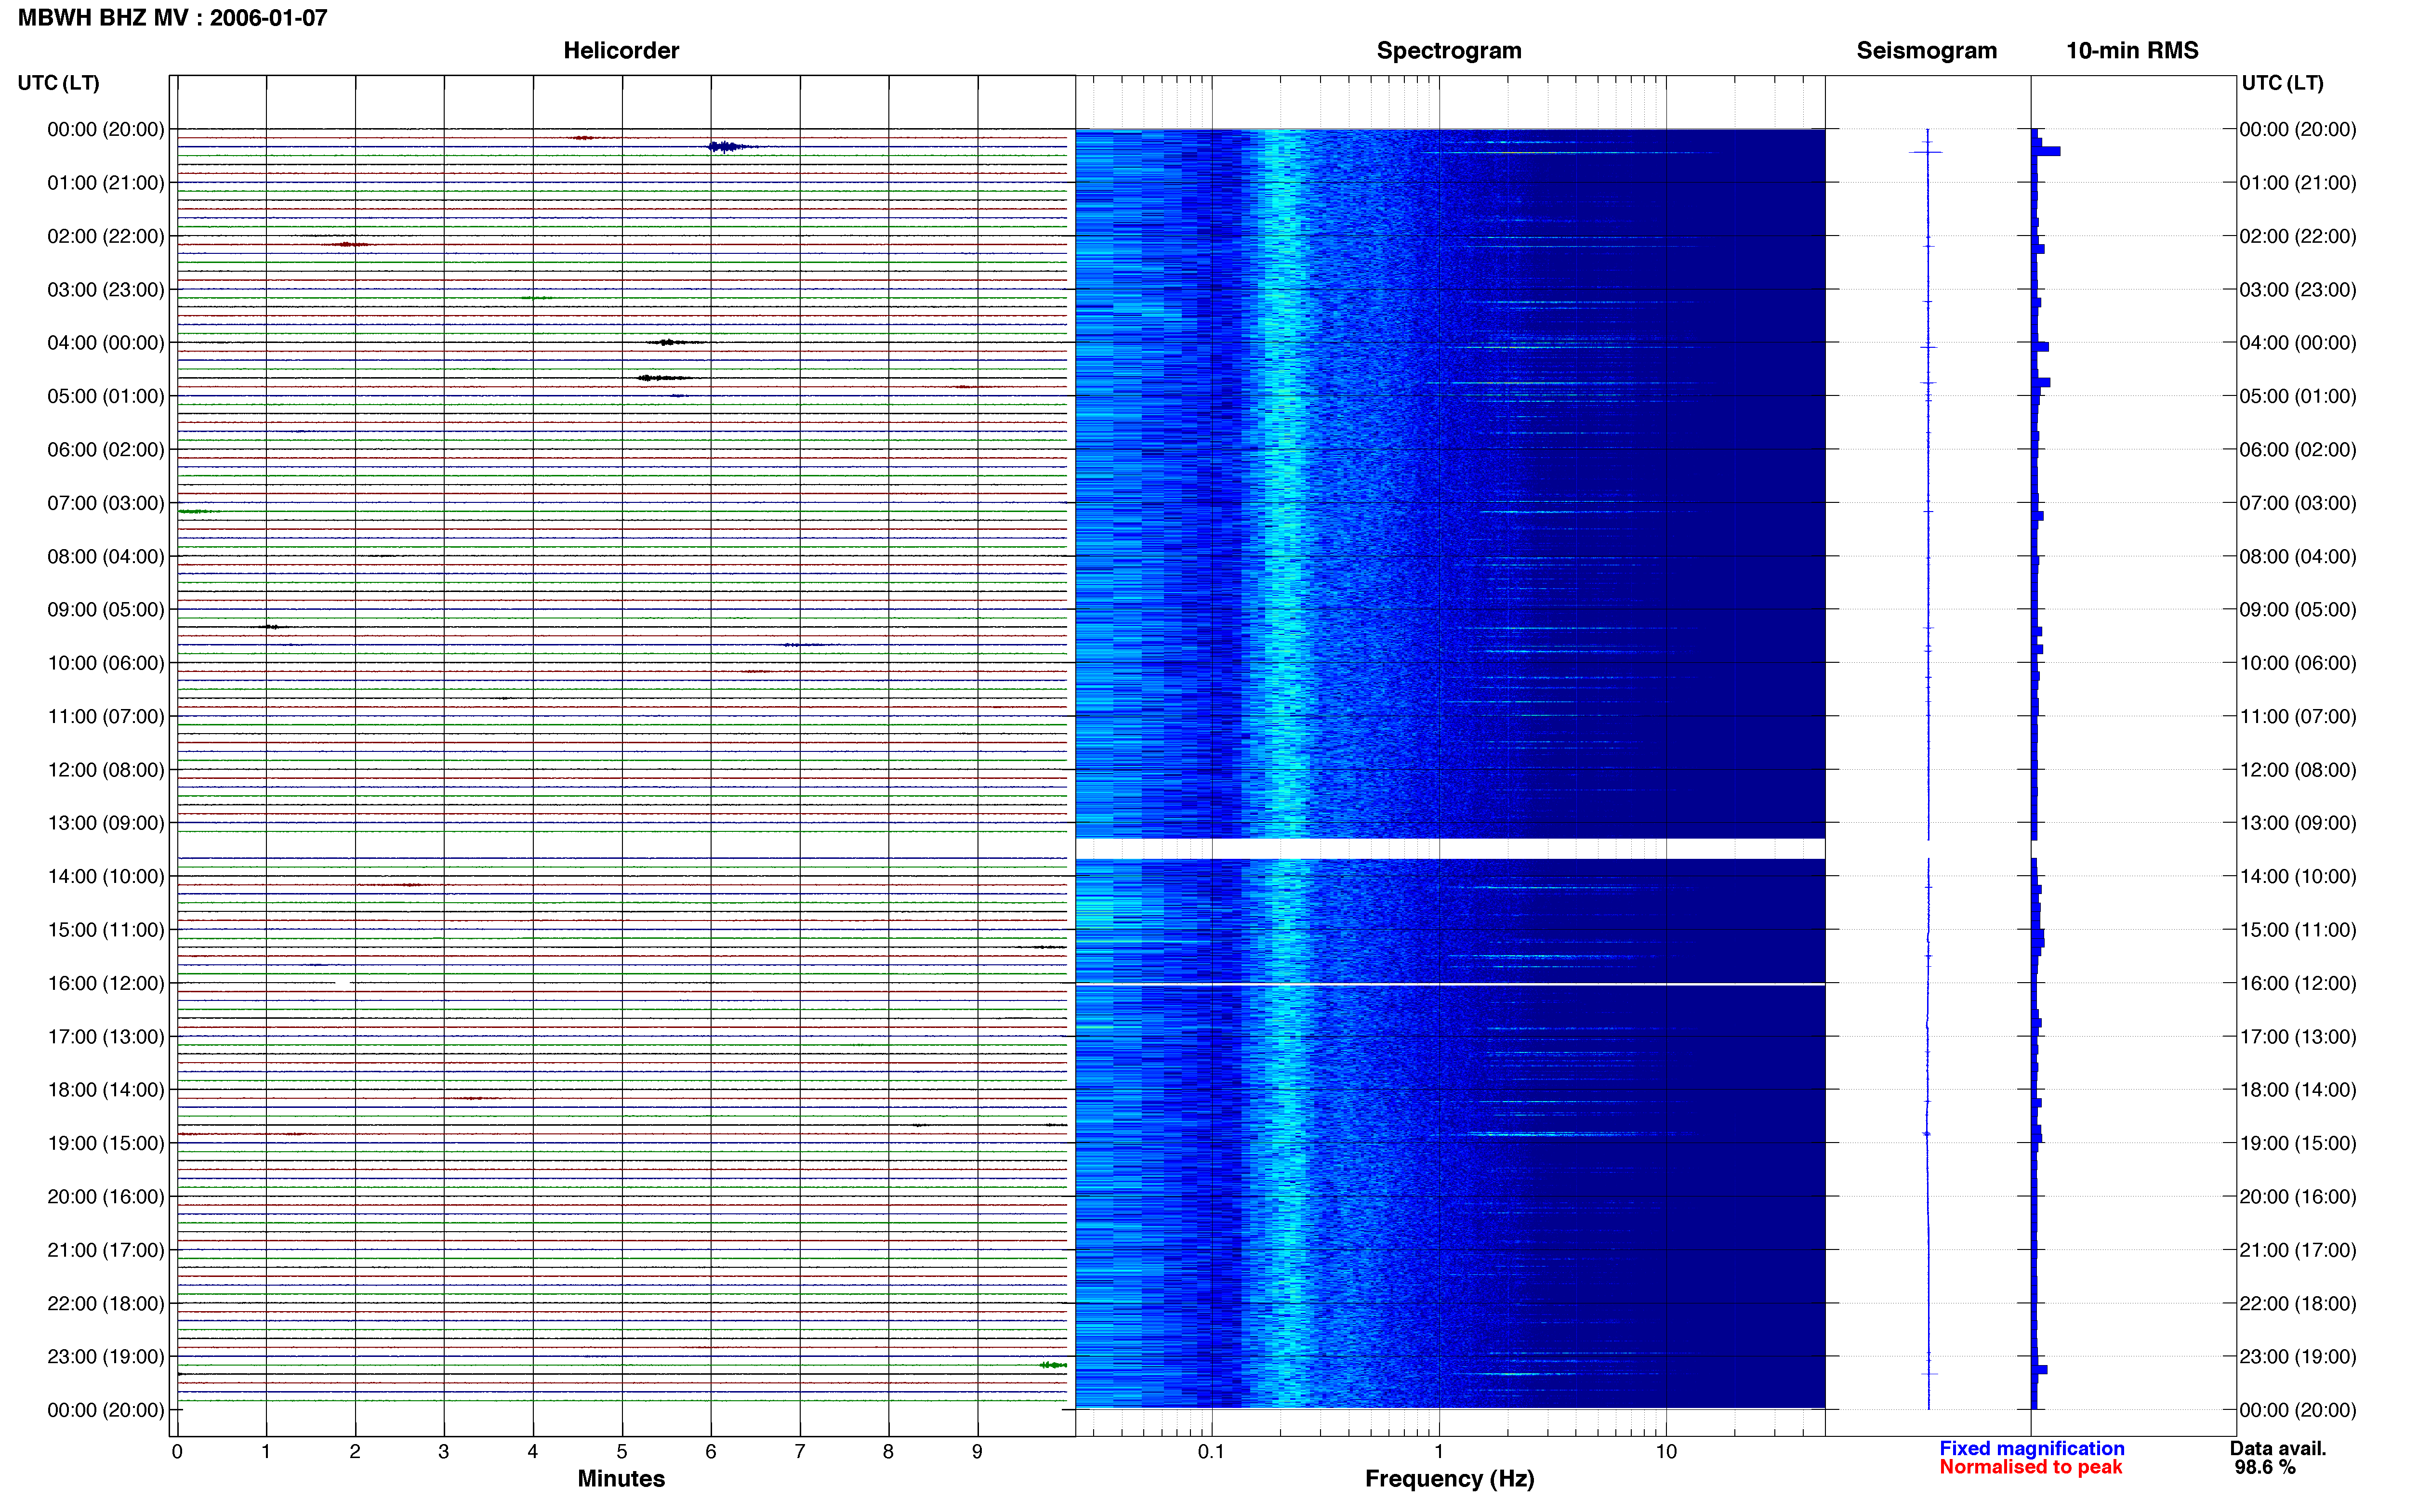The width and height of the screenshot is (2418, 1512).
Task: Click '03:00 (23:00)' label beside Helicorder
Action: pyautogui.click(x=105, y=290)
